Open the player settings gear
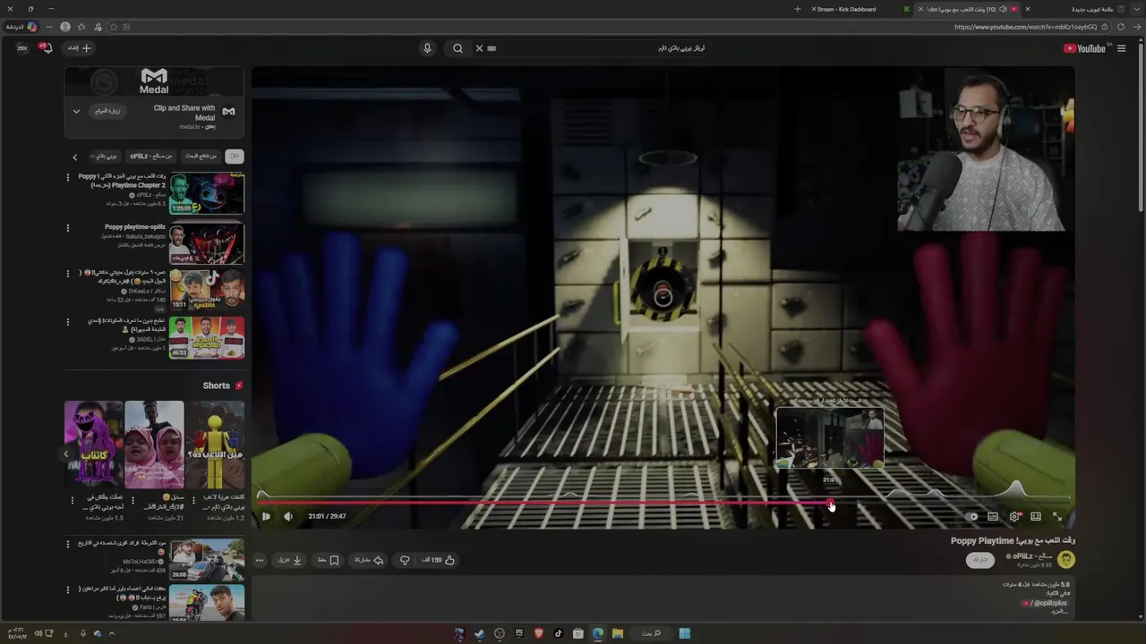This screenshot has width=1146, height=644. tap(1014, 516)
